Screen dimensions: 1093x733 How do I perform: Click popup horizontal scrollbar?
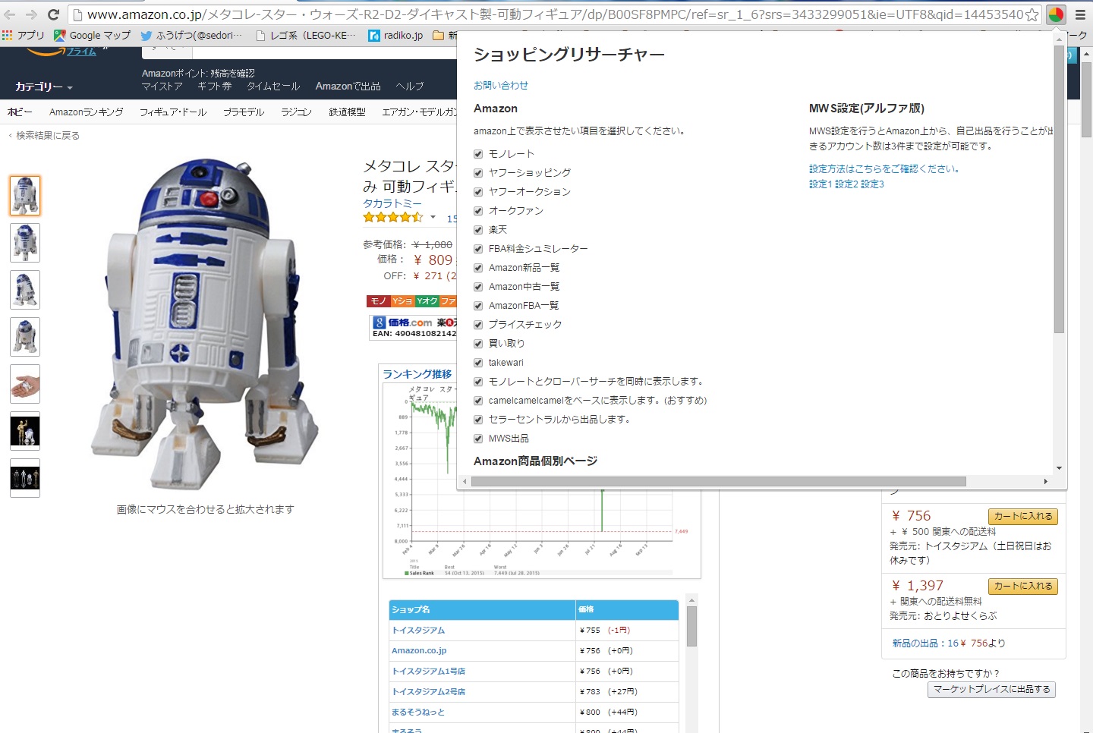pyautogui.click(x=718, y=481)
